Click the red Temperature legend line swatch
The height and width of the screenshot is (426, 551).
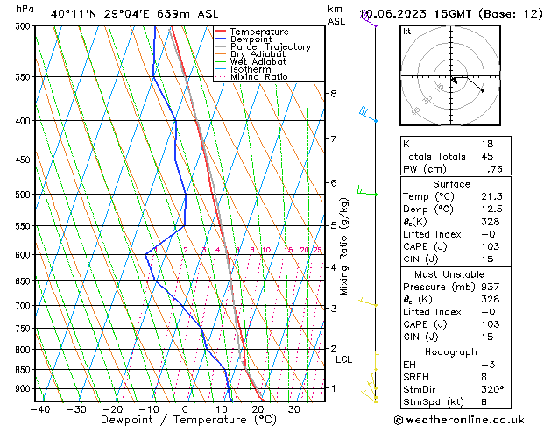point(221,32)
